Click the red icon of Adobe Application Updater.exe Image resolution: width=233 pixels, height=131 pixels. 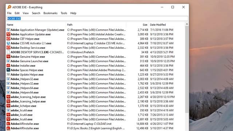[x=8, y=34]
